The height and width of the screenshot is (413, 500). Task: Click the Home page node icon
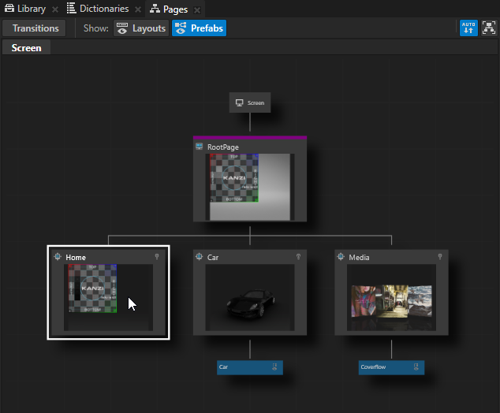tap(58, 257)
